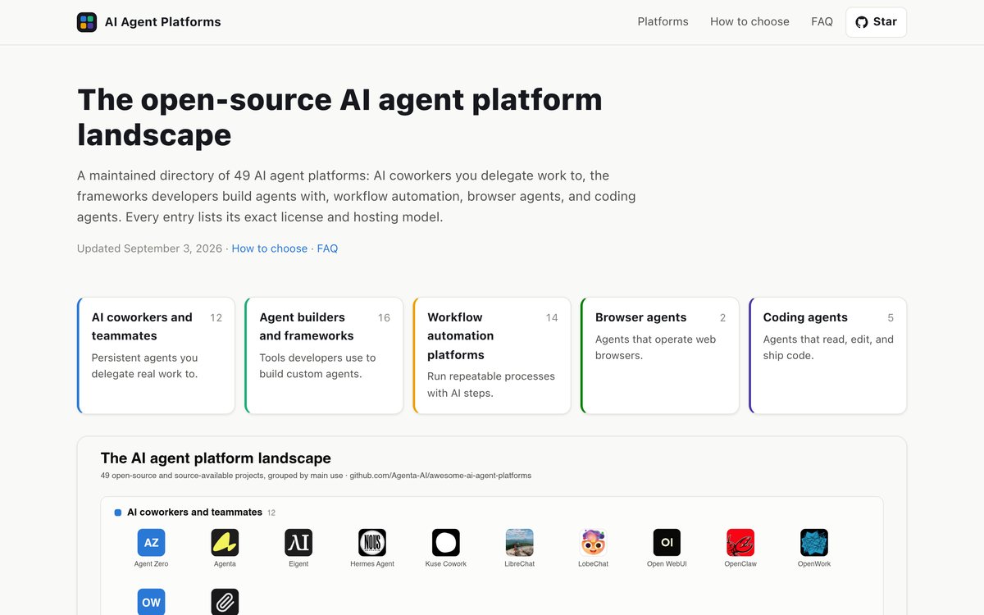Open the Coding agents category card
This screenshot has width=984, height=615.
[x=827, y=356]
